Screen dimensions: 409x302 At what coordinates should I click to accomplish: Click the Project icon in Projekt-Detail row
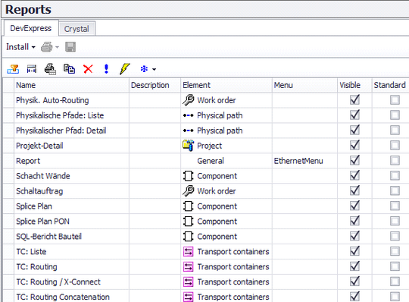189,146
